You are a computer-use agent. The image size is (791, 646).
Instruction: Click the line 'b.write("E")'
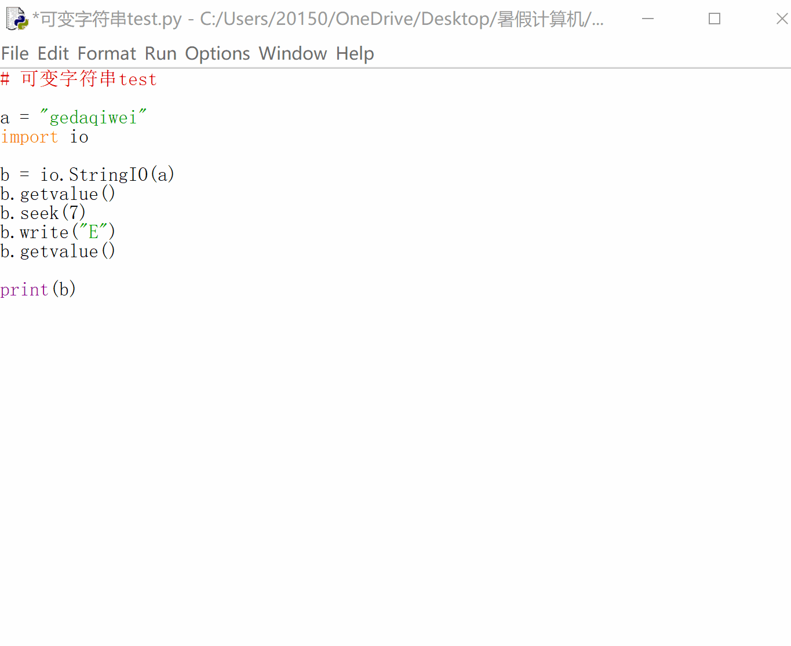click(58, 232)
